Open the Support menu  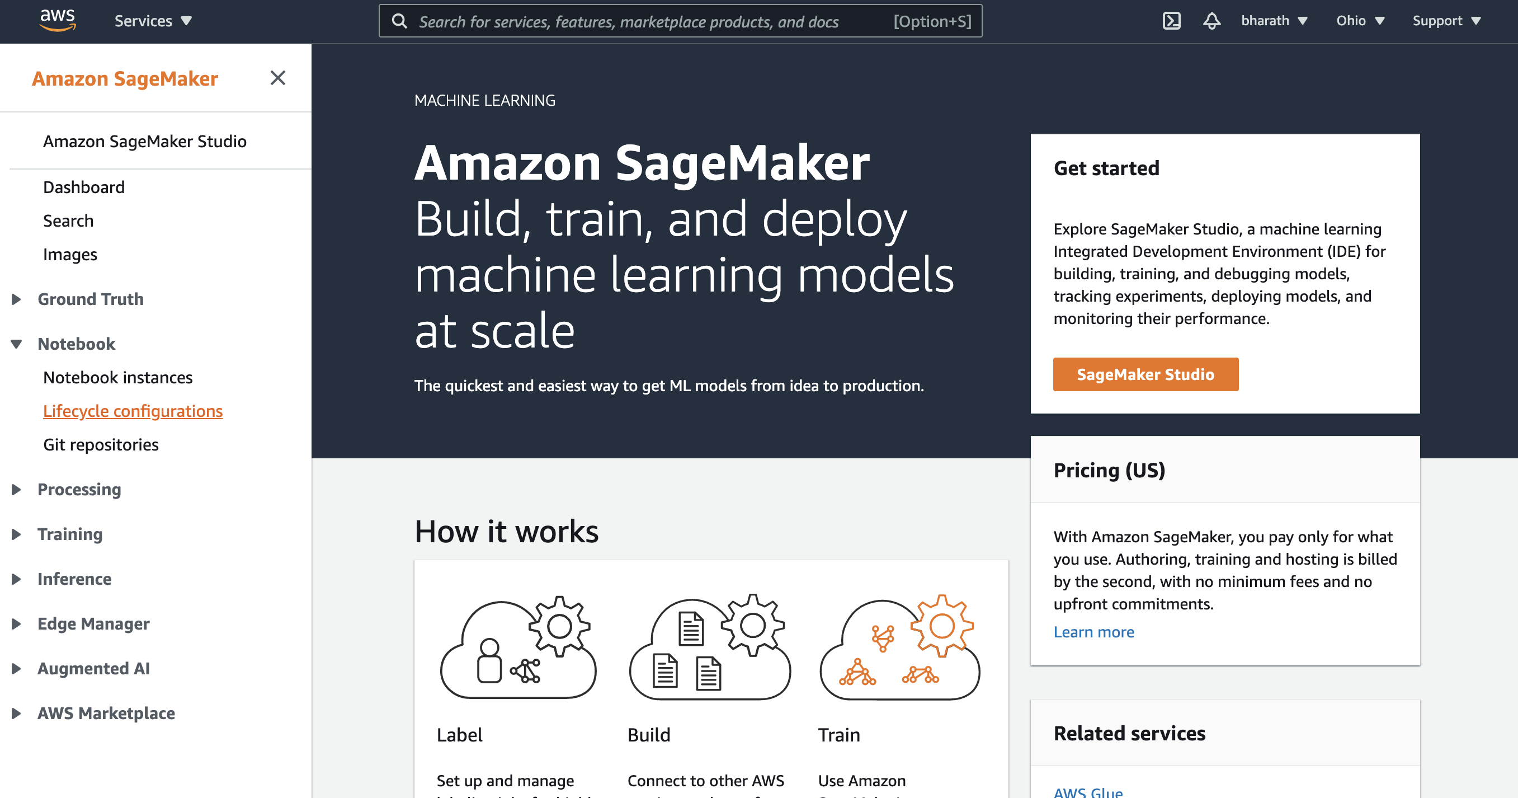pos(1447,21)
